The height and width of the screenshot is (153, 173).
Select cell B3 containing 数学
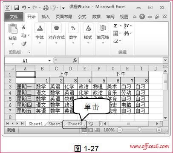coord(42,86)
